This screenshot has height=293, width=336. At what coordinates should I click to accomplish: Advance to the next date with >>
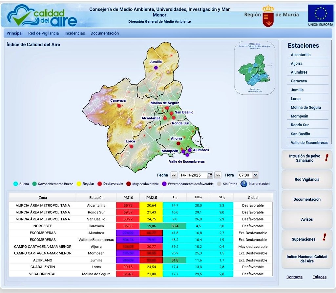click(x=218, y=175)
